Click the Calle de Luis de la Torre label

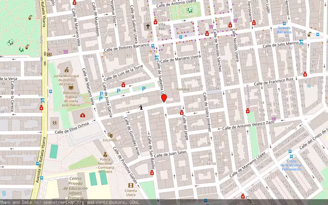click(123, 73)
